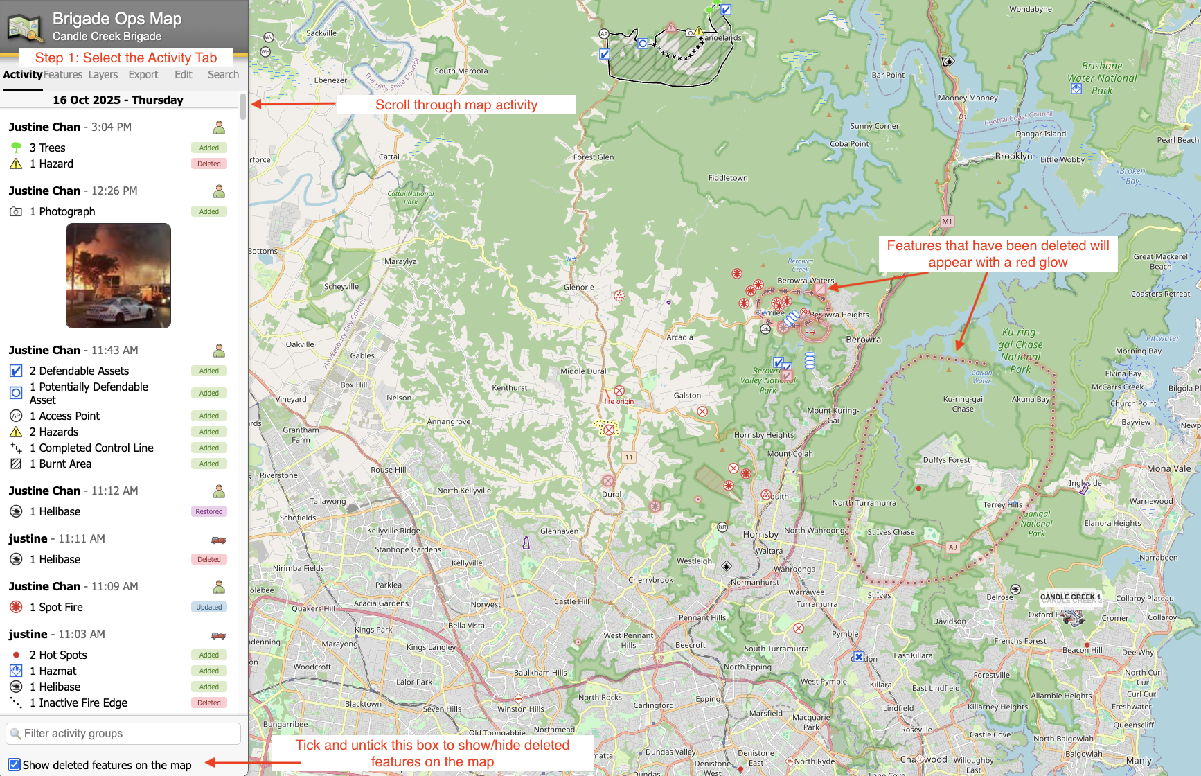Click the Restored badge for 1 Helibase

coord(208,511)
